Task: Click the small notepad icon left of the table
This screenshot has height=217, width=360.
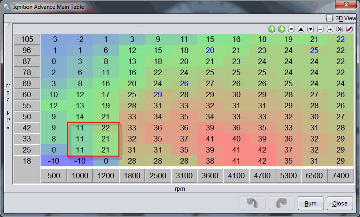Action: pos(7,25)
